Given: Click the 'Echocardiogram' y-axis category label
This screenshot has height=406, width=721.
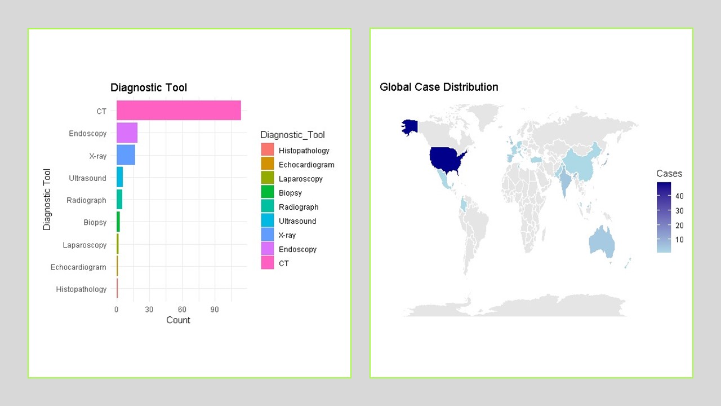Looking at the screenshot, I should 78,267.
